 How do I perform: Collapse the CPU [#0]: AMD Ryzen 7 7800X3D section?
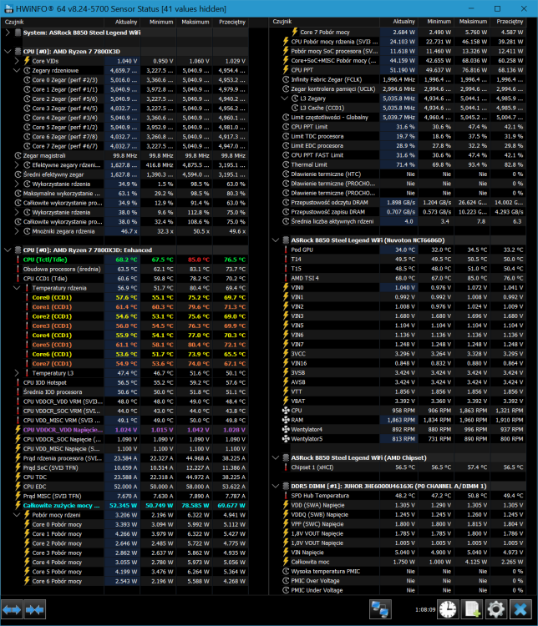click(8, 52)
